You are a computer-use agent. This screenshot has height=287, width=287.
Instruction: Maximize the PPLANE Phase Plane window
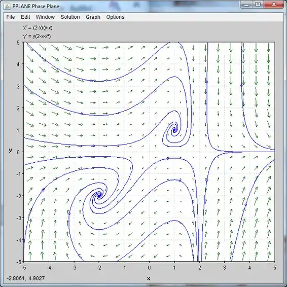click(258, 5)
